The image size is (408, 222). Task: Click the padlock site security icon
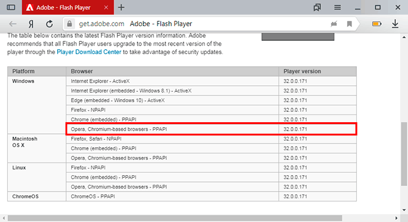69,24
